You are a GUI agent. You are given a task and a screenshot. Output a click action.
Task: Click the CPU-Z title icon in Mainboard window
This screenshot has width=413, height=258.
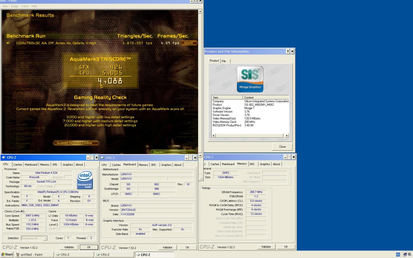tap(102, 158)
